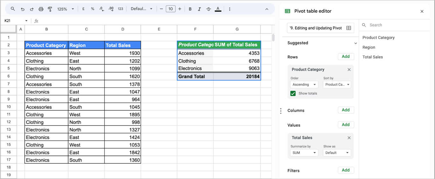Open the Sort by Product Ca... dropdown
The width and height of the screenshot is (435, 179).
click(337, 84)
